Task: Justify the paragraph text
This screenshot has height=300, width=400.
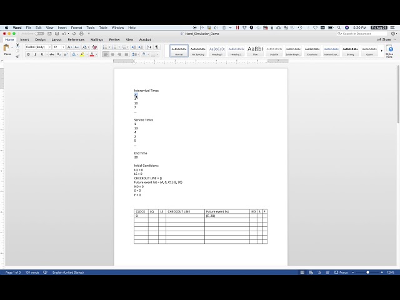Action: pos(126,54)
